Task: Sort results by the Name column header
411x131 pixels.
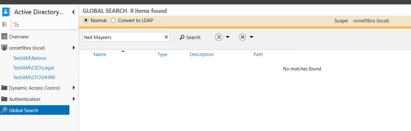Action: (100, 54)
